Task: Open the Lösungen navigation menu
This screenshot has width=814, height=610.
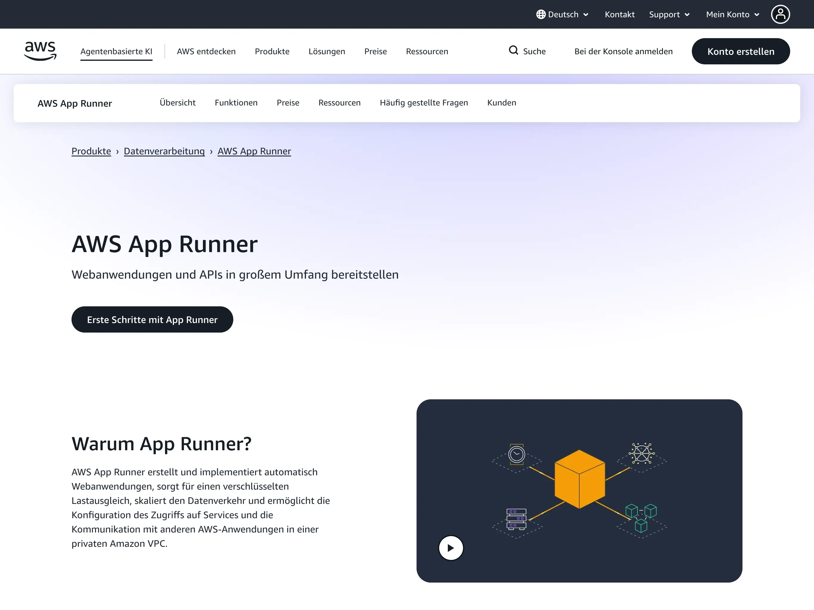Action: pyautogui.click(x=327, y=51)
